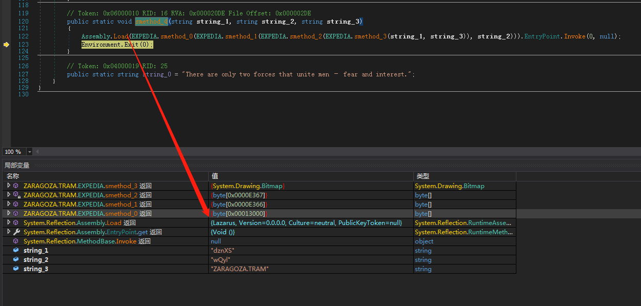Click the {byte[0x00013000]} value cell
The height and width of the screenshot is (306, 641).
pos(311,214)
